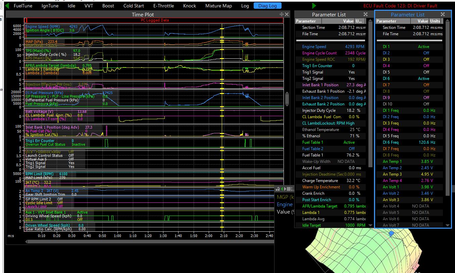Click the Value column header in right list
The height and width of the screenshot is (273, 455).
422,21
